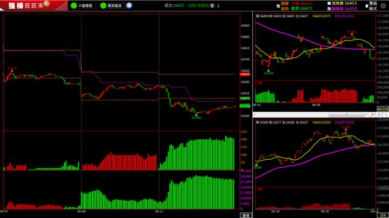Toggle the 趨勢 checkbox
Image resolution: width=389 pixels, height=218 pixels.
pyautogui.click(x=278, y=9)
